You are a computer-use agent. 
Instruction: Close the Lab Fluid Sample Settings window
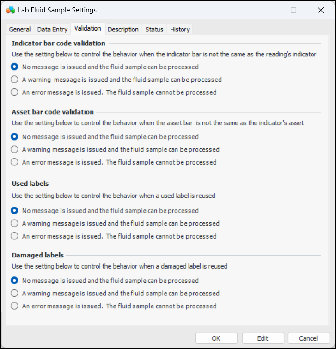(321, 10)
